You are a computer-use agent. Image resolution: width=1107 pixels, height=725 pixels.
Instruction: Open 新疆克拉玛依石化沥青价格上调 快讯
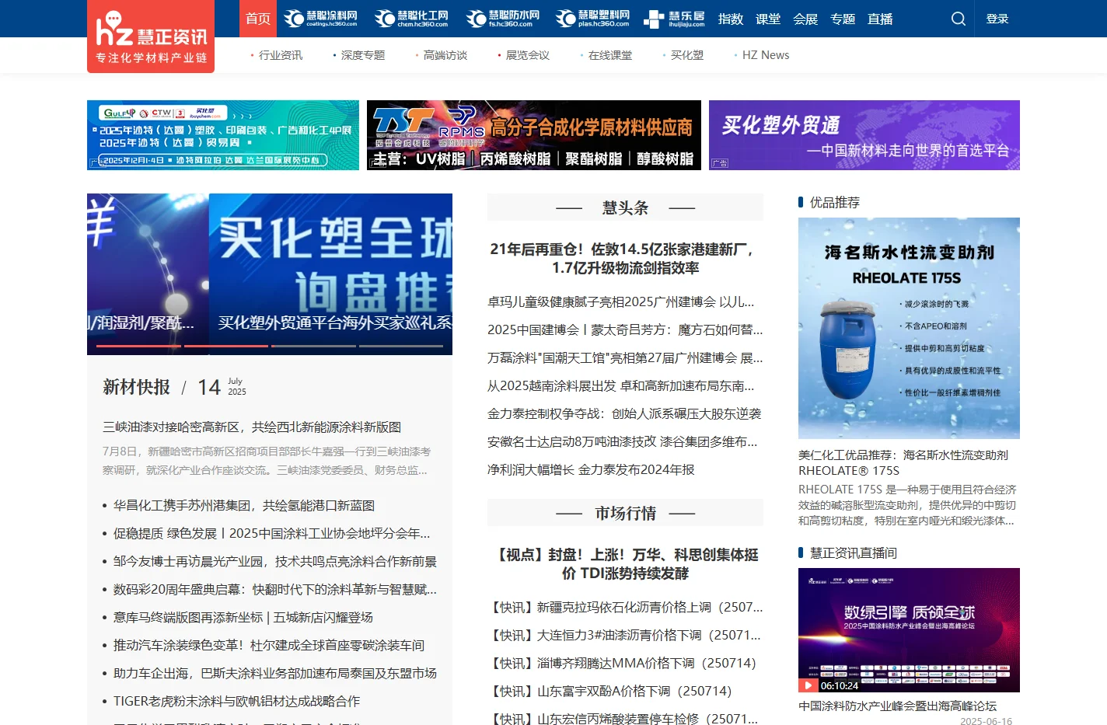pyautogui.click(x=625, y=607)
